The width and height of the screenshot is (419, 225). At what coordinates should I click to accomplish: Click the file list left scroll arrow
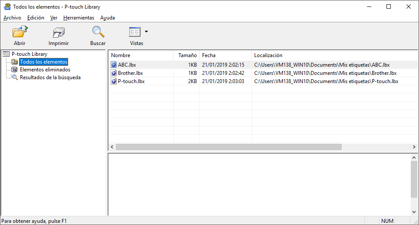click(112, 147)
